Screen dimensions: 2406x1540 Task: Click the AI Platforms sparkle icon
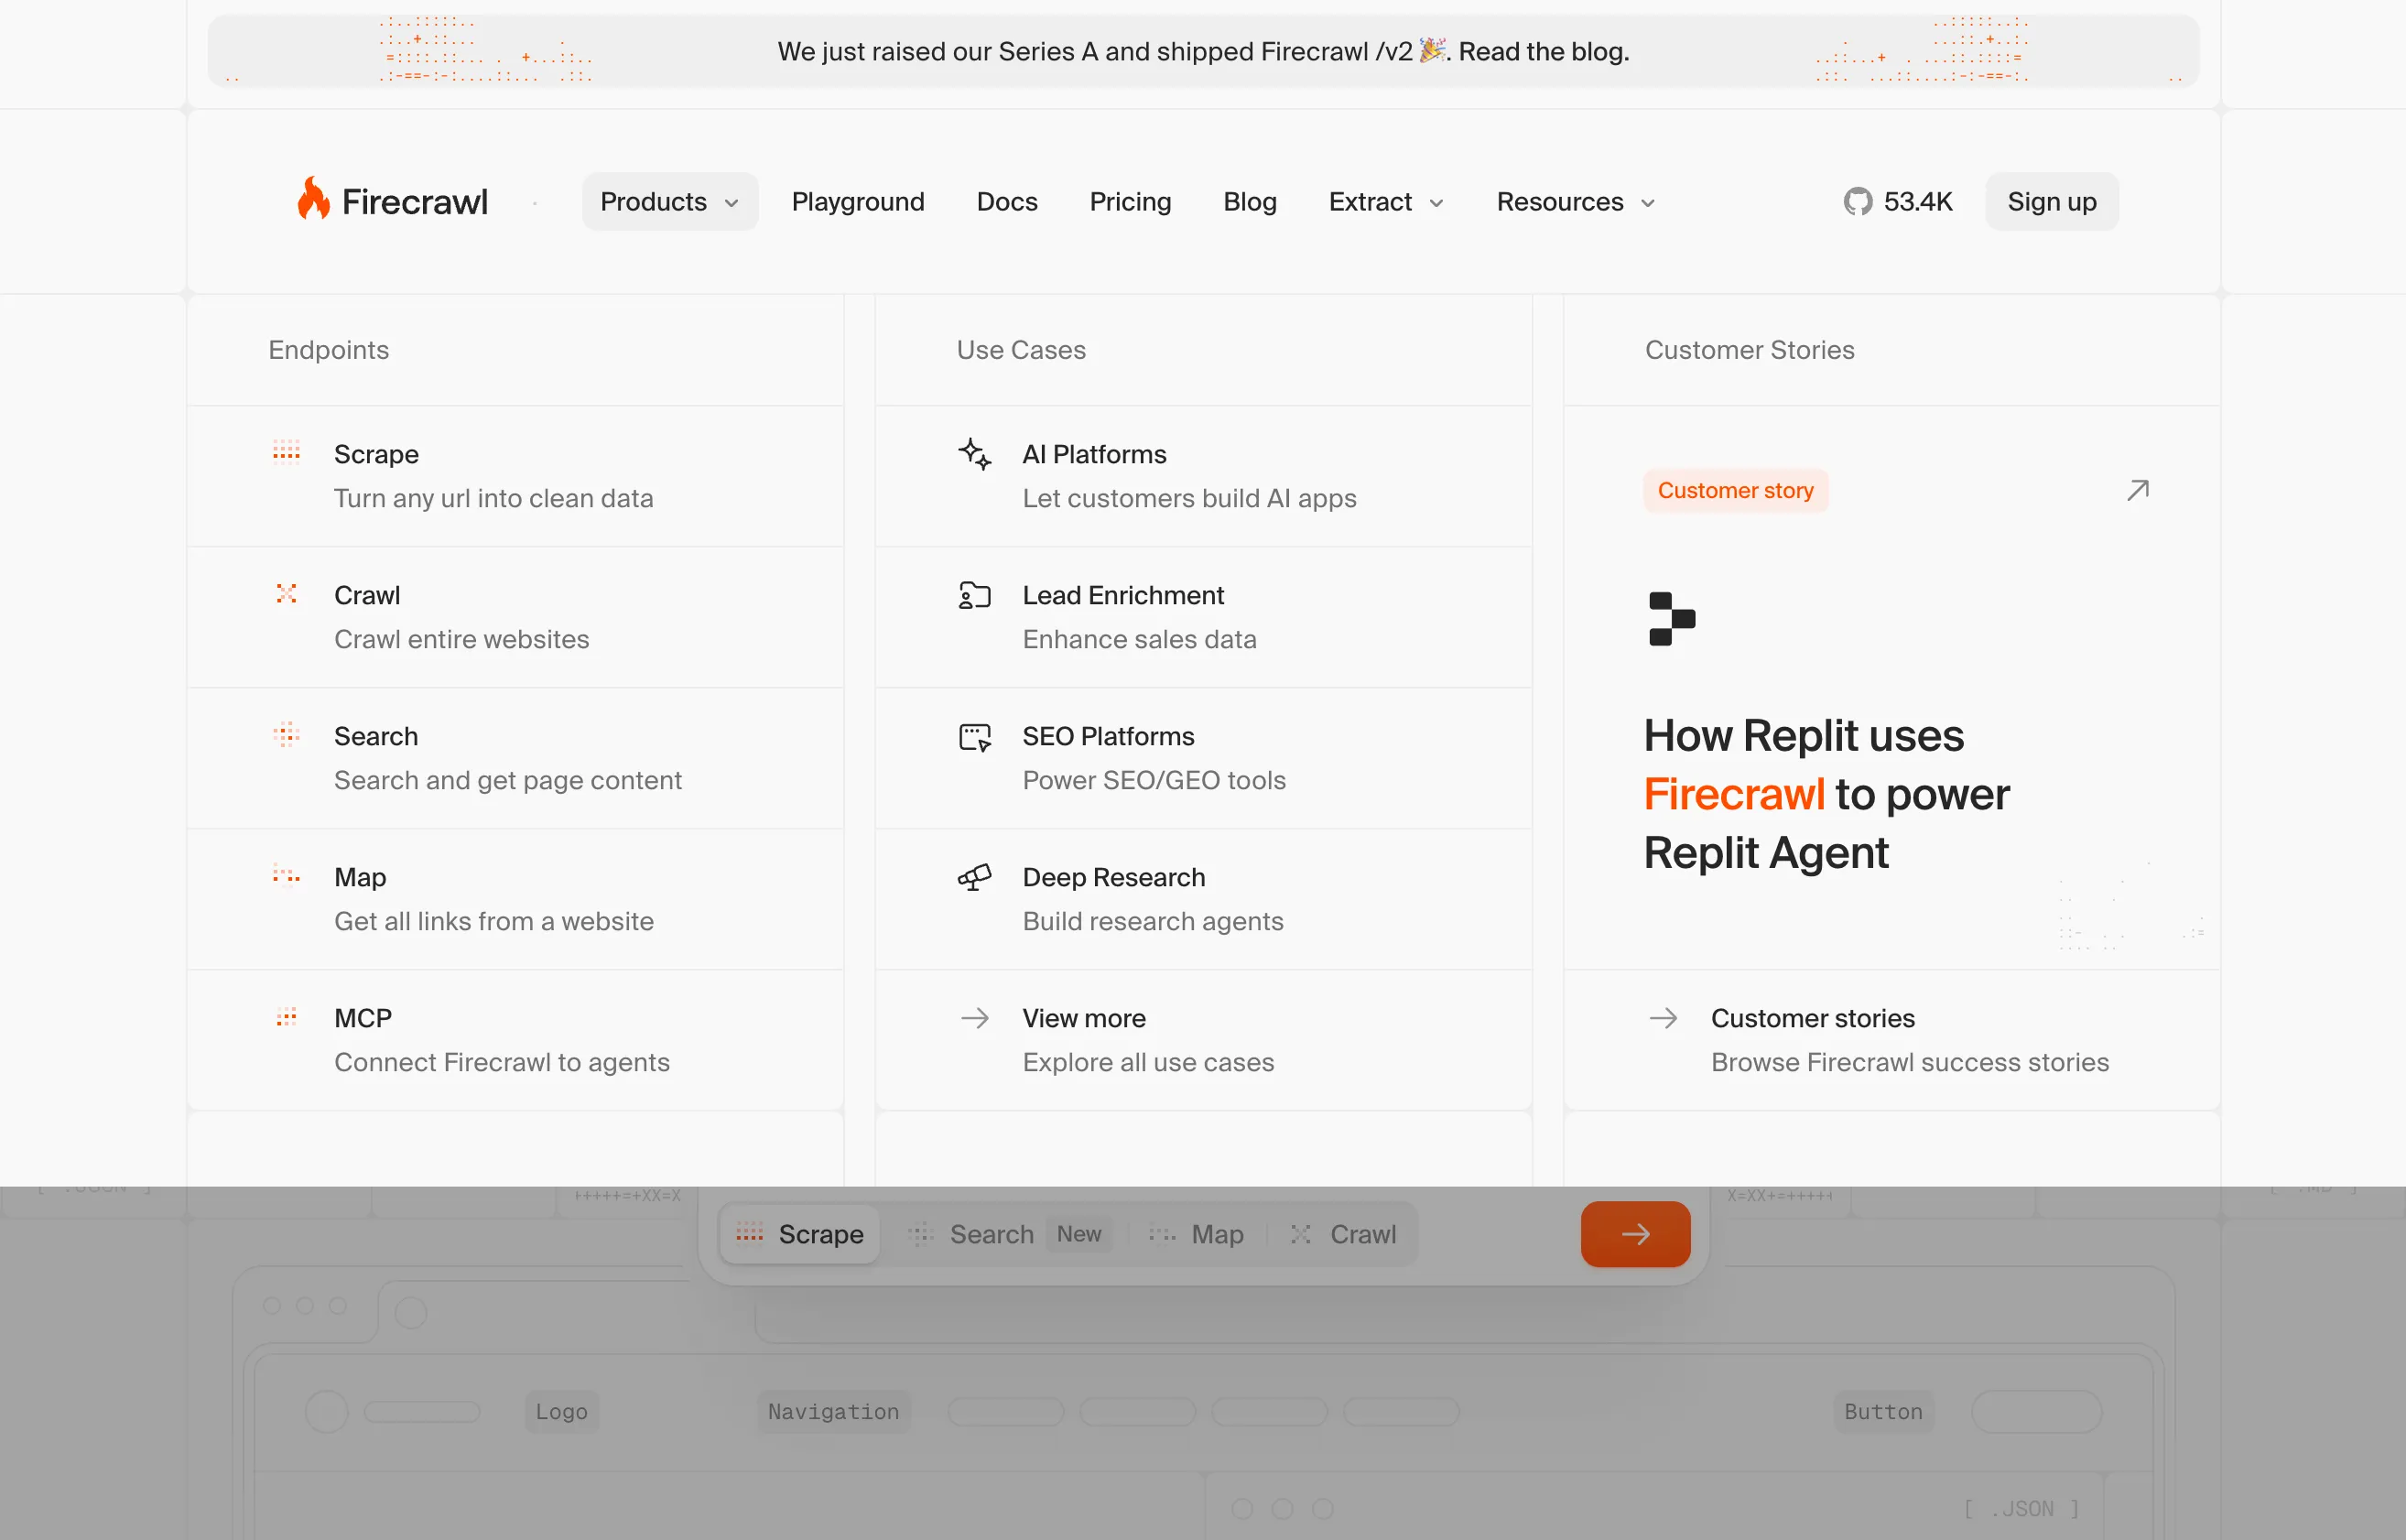click(974, 453)
